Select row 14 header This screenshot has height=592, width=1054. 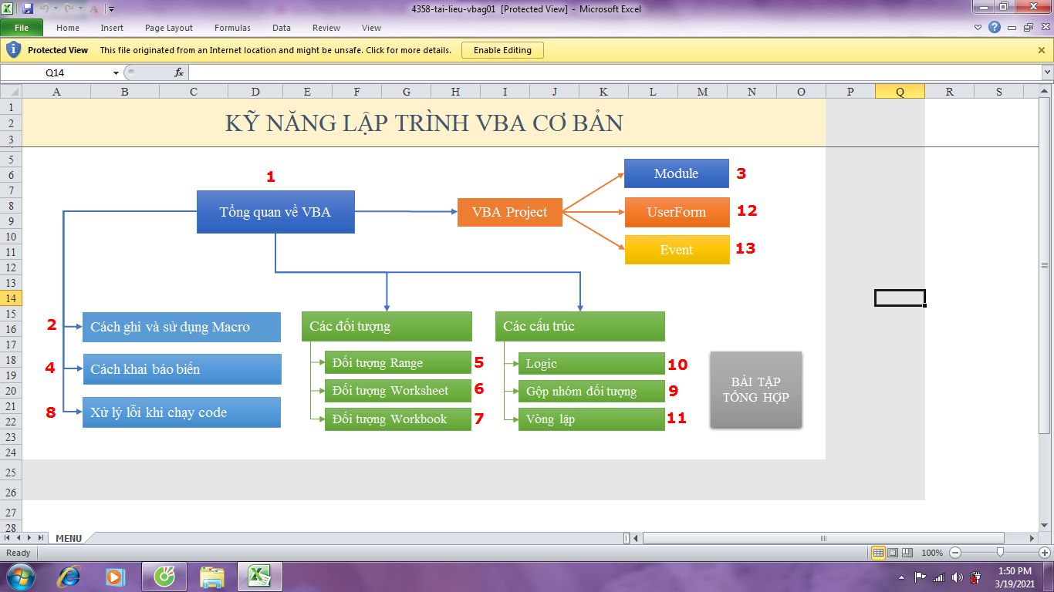pos(11,298)
